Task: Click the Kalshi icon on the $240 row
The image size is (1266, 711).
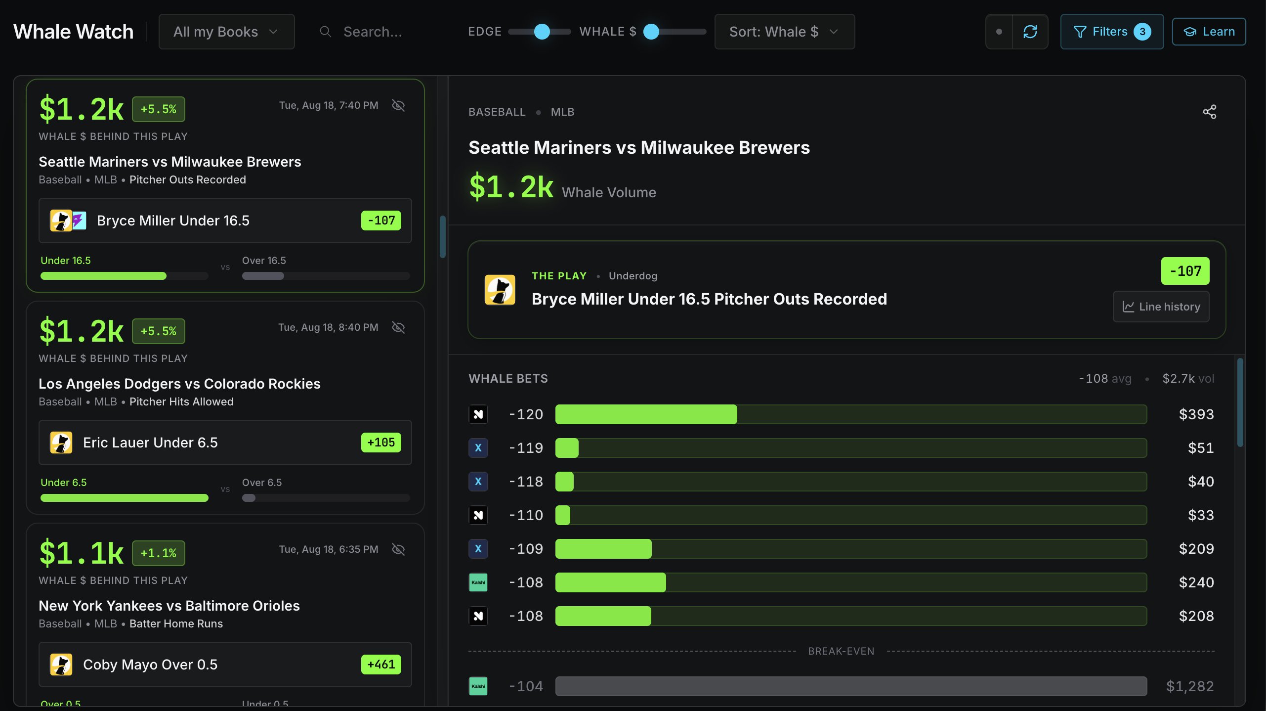Action: pyautogui.click(x=478, y=582)
